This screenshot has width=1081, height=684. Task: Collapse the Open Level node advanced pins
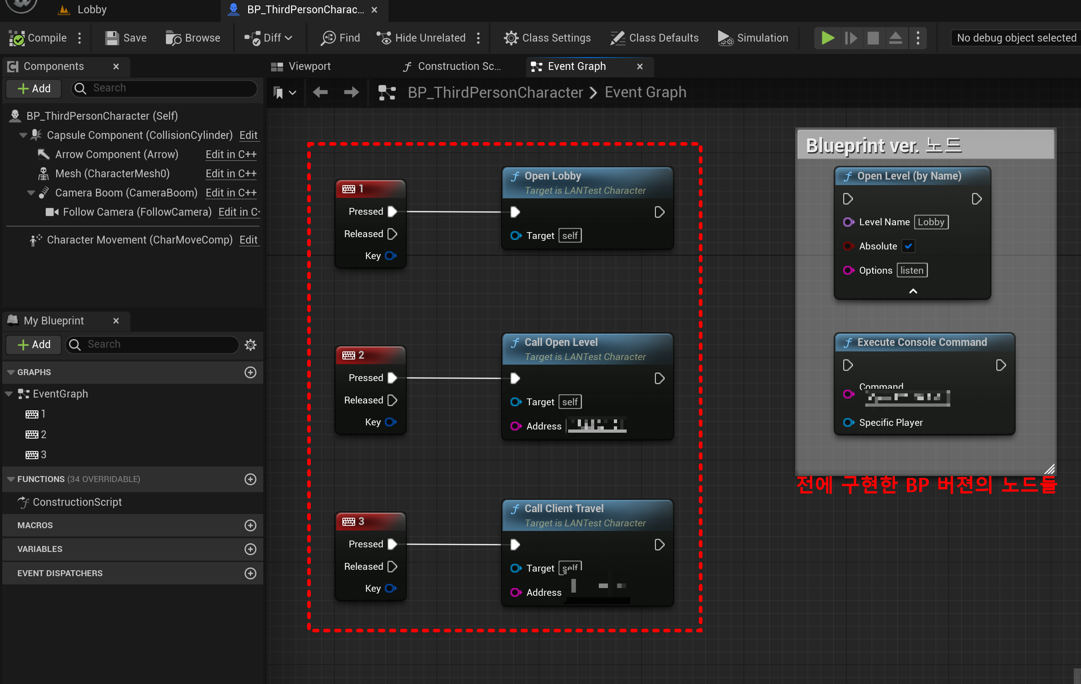point(913,291)
